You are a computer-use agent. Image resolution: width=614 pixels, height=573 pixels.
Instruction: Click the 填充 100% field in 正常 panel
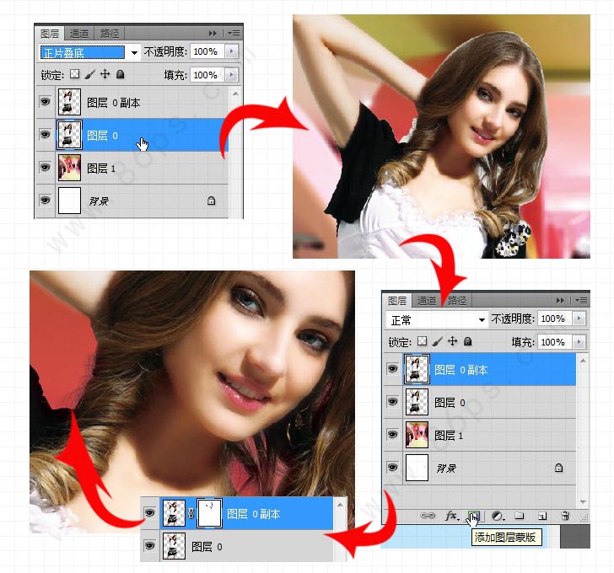[554, 342]
